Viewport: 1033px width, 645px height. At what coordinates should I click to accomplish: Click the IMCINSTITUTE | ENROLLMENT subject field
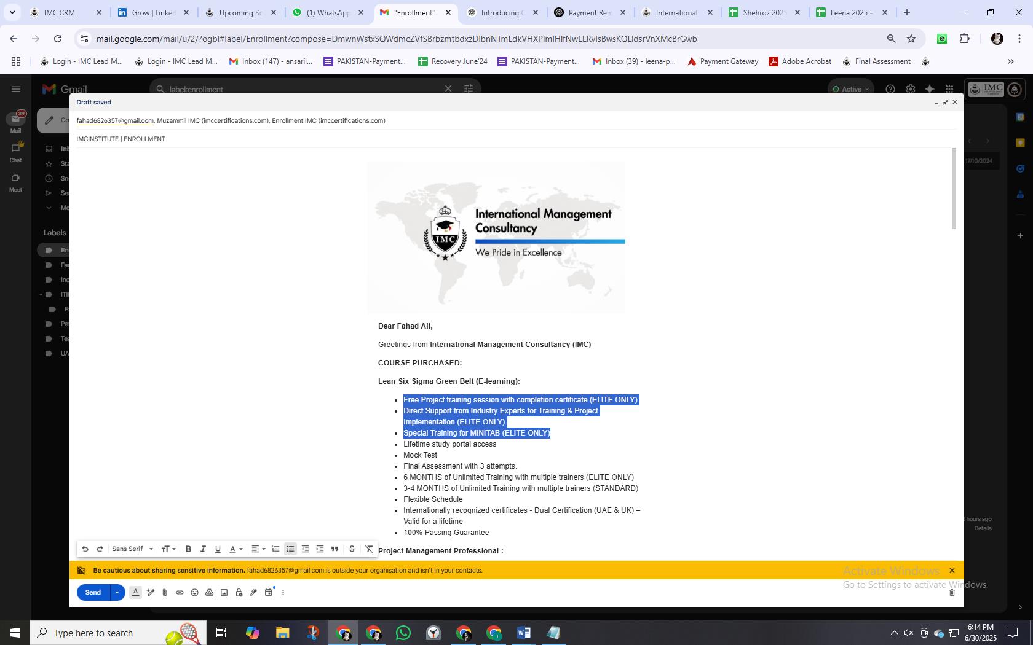pos(516,139)
